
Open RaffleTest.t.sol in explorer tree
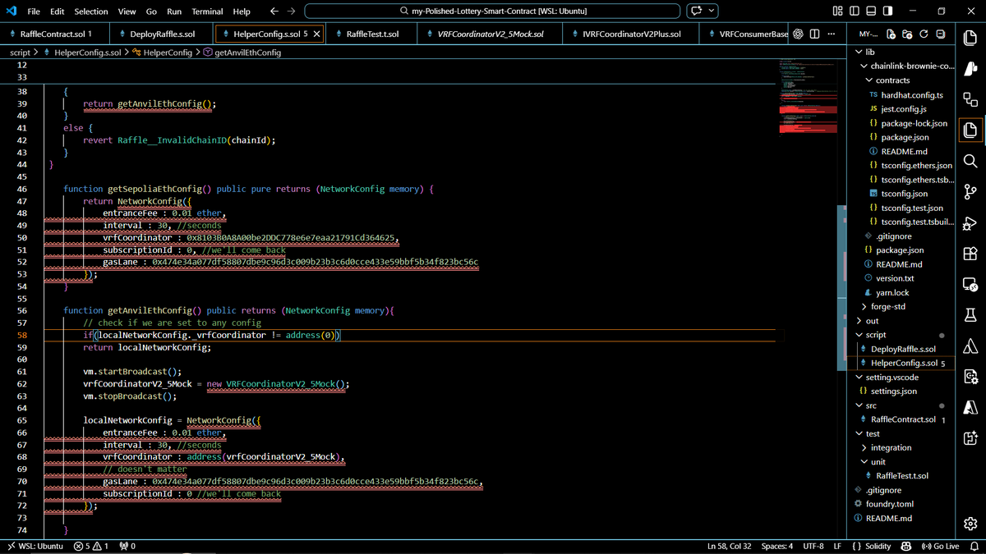point(902,476)
